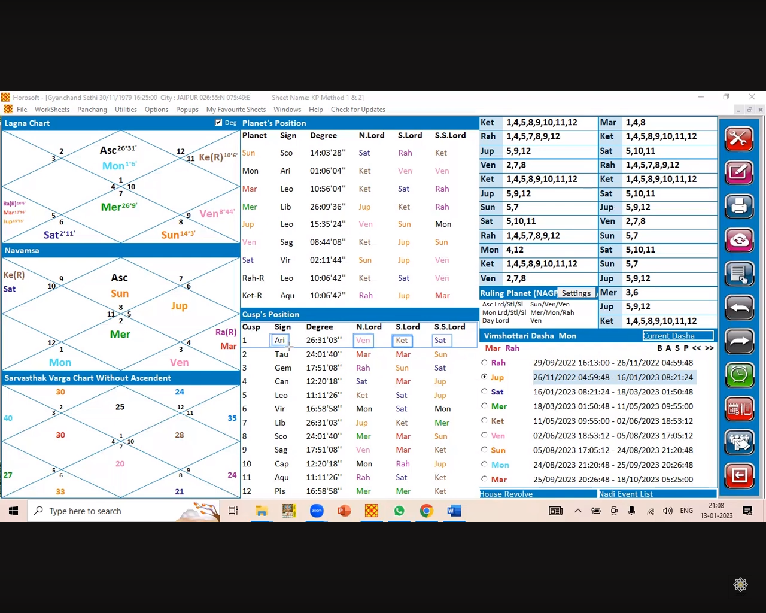Go back a dasha level with << arrows
Image resolution: width=766 pixels, height=613 pixels.
coord(697,348)
